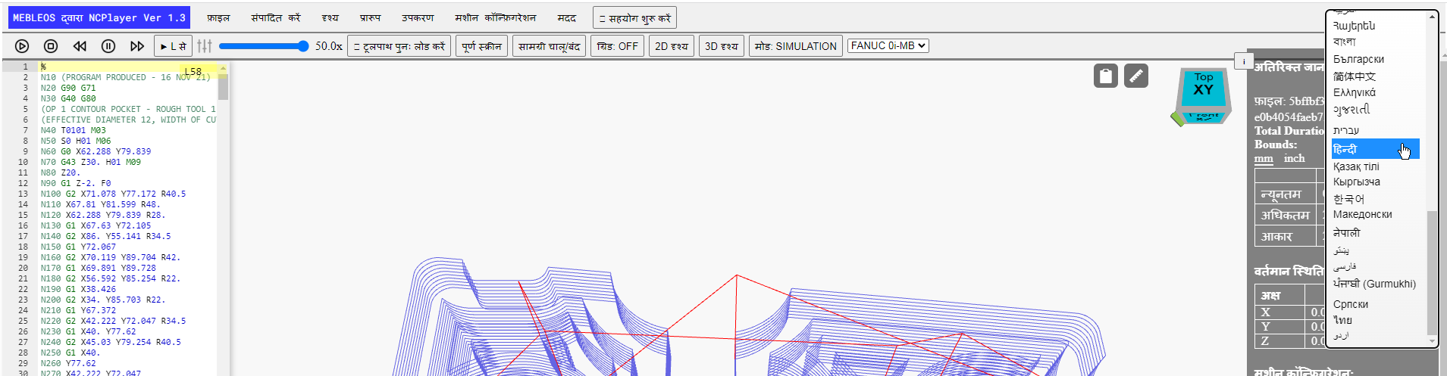This screenshot has height=376, width=1447.
Task: Open the संपादित करें menu
Action: (x=276, y=18)
